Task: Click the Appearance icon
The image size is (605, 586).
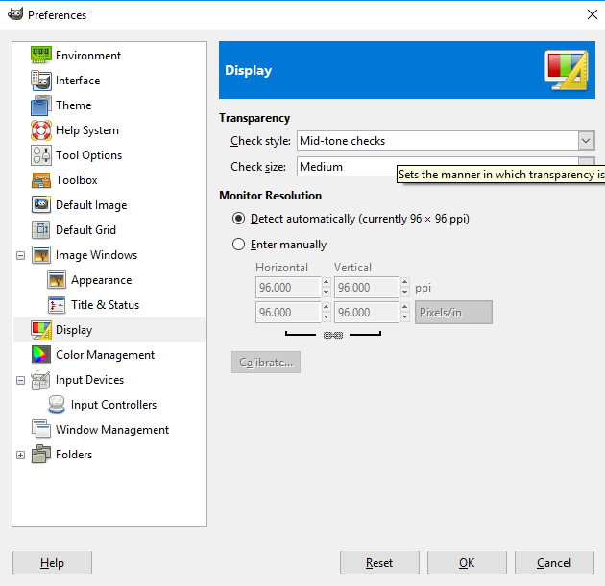Action: (x=57, y=280)
